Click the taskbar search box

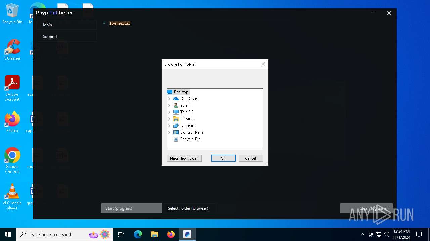(x=65, y=234)
